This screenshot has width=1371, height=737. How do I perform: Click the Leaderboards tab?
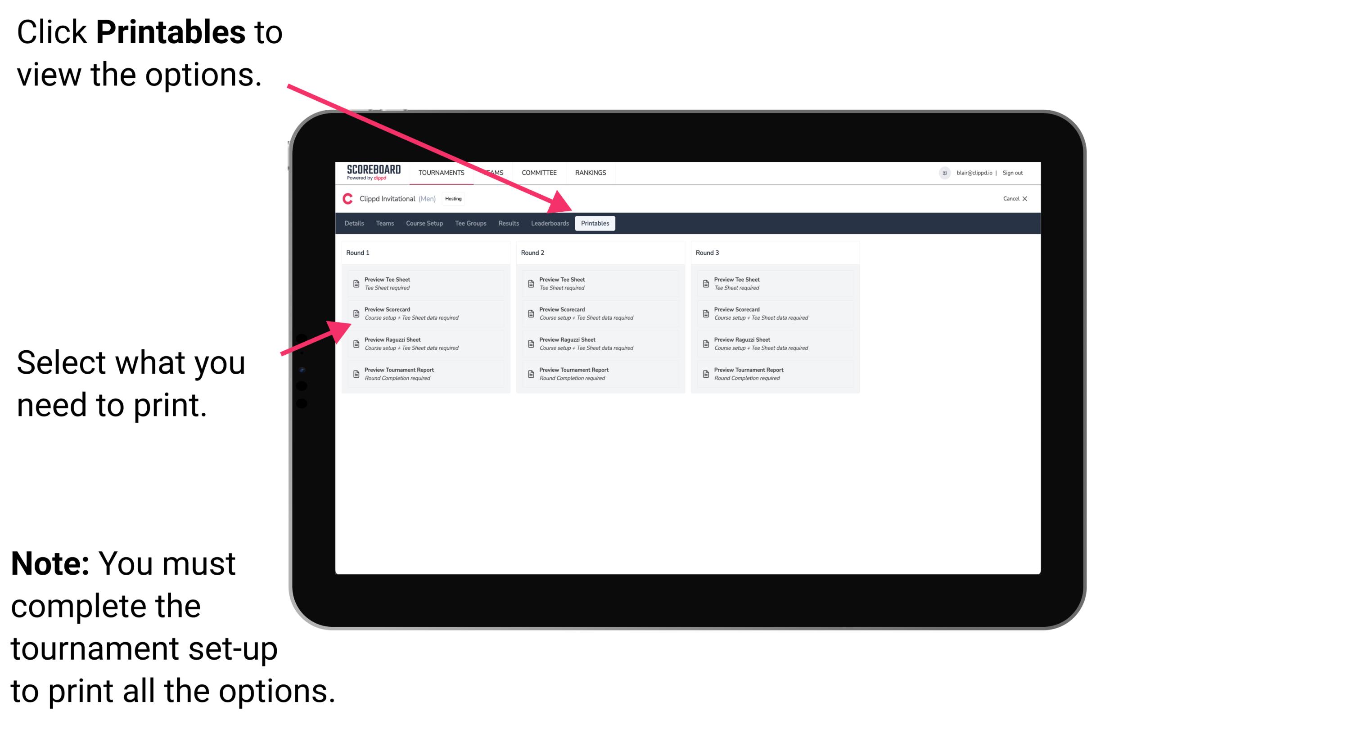pos(549,223)
